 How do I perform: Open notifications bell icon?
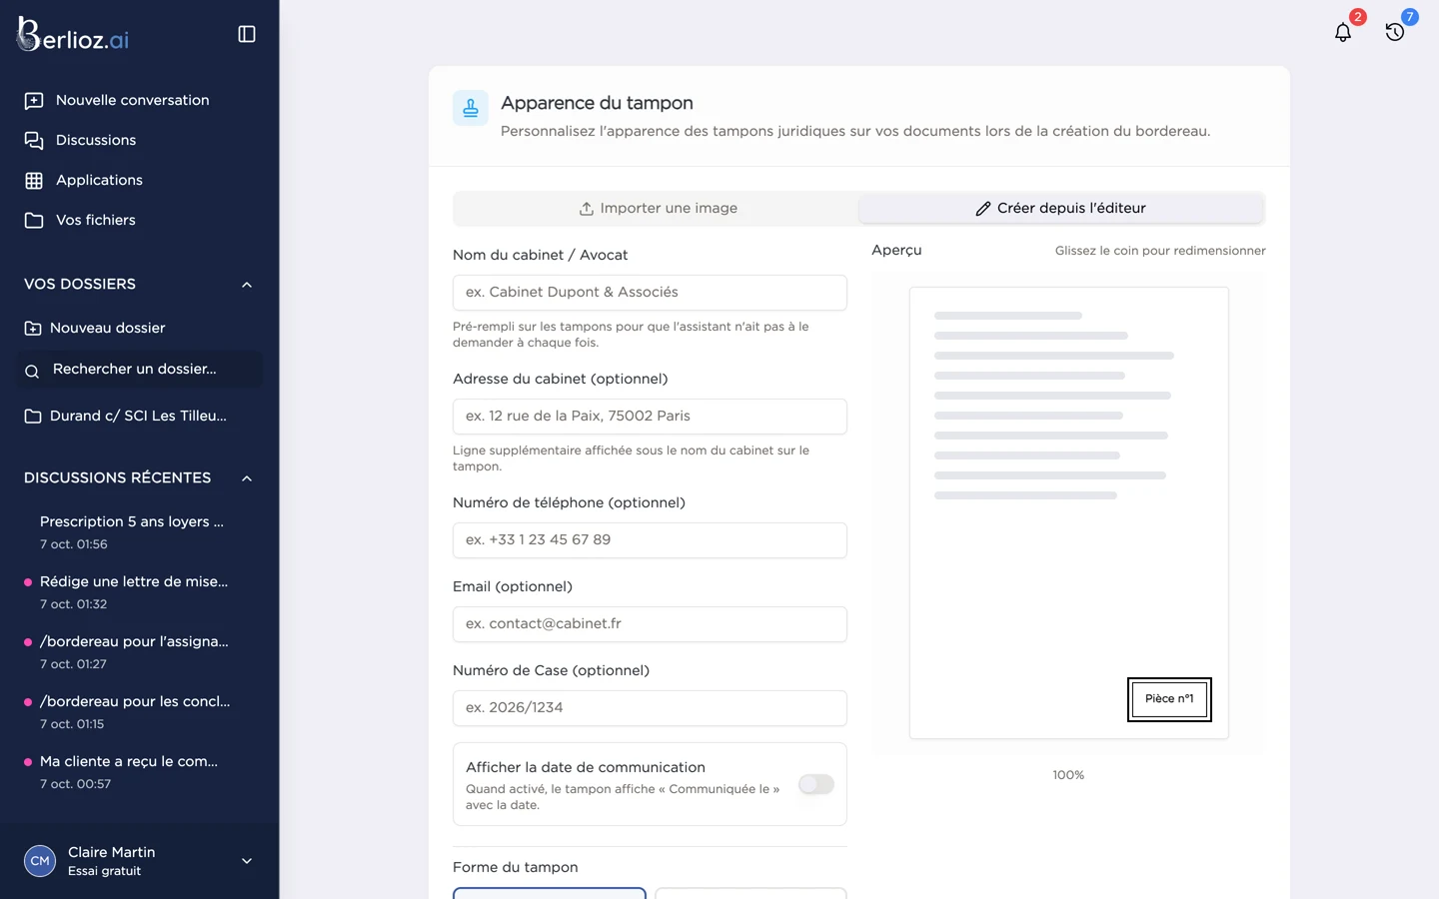point(1343,32)
